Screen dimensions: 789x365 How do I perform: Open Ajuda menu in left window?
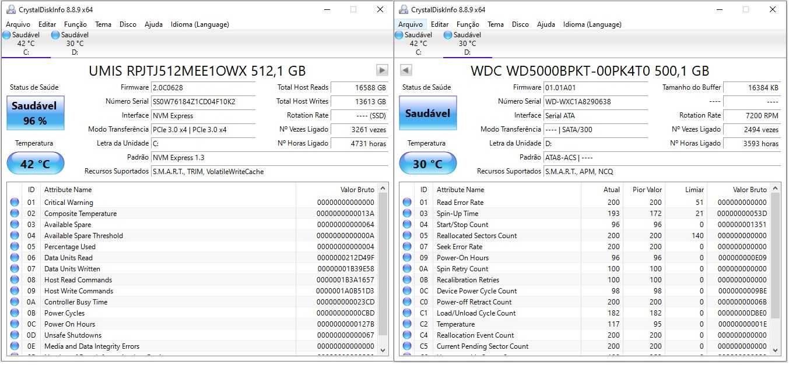pos(154,24)
